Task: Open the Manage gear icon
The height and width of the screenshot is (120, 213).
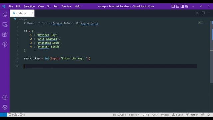Action: tap(5, 107)
